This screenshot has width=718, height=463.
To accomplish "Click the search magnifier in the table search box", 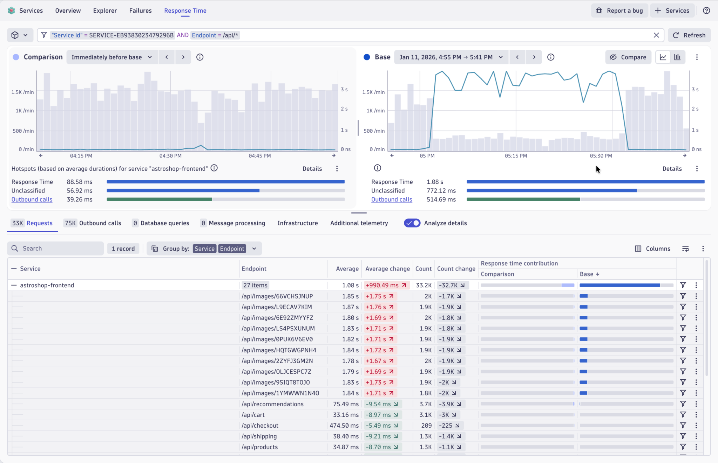I will (15, 248).
